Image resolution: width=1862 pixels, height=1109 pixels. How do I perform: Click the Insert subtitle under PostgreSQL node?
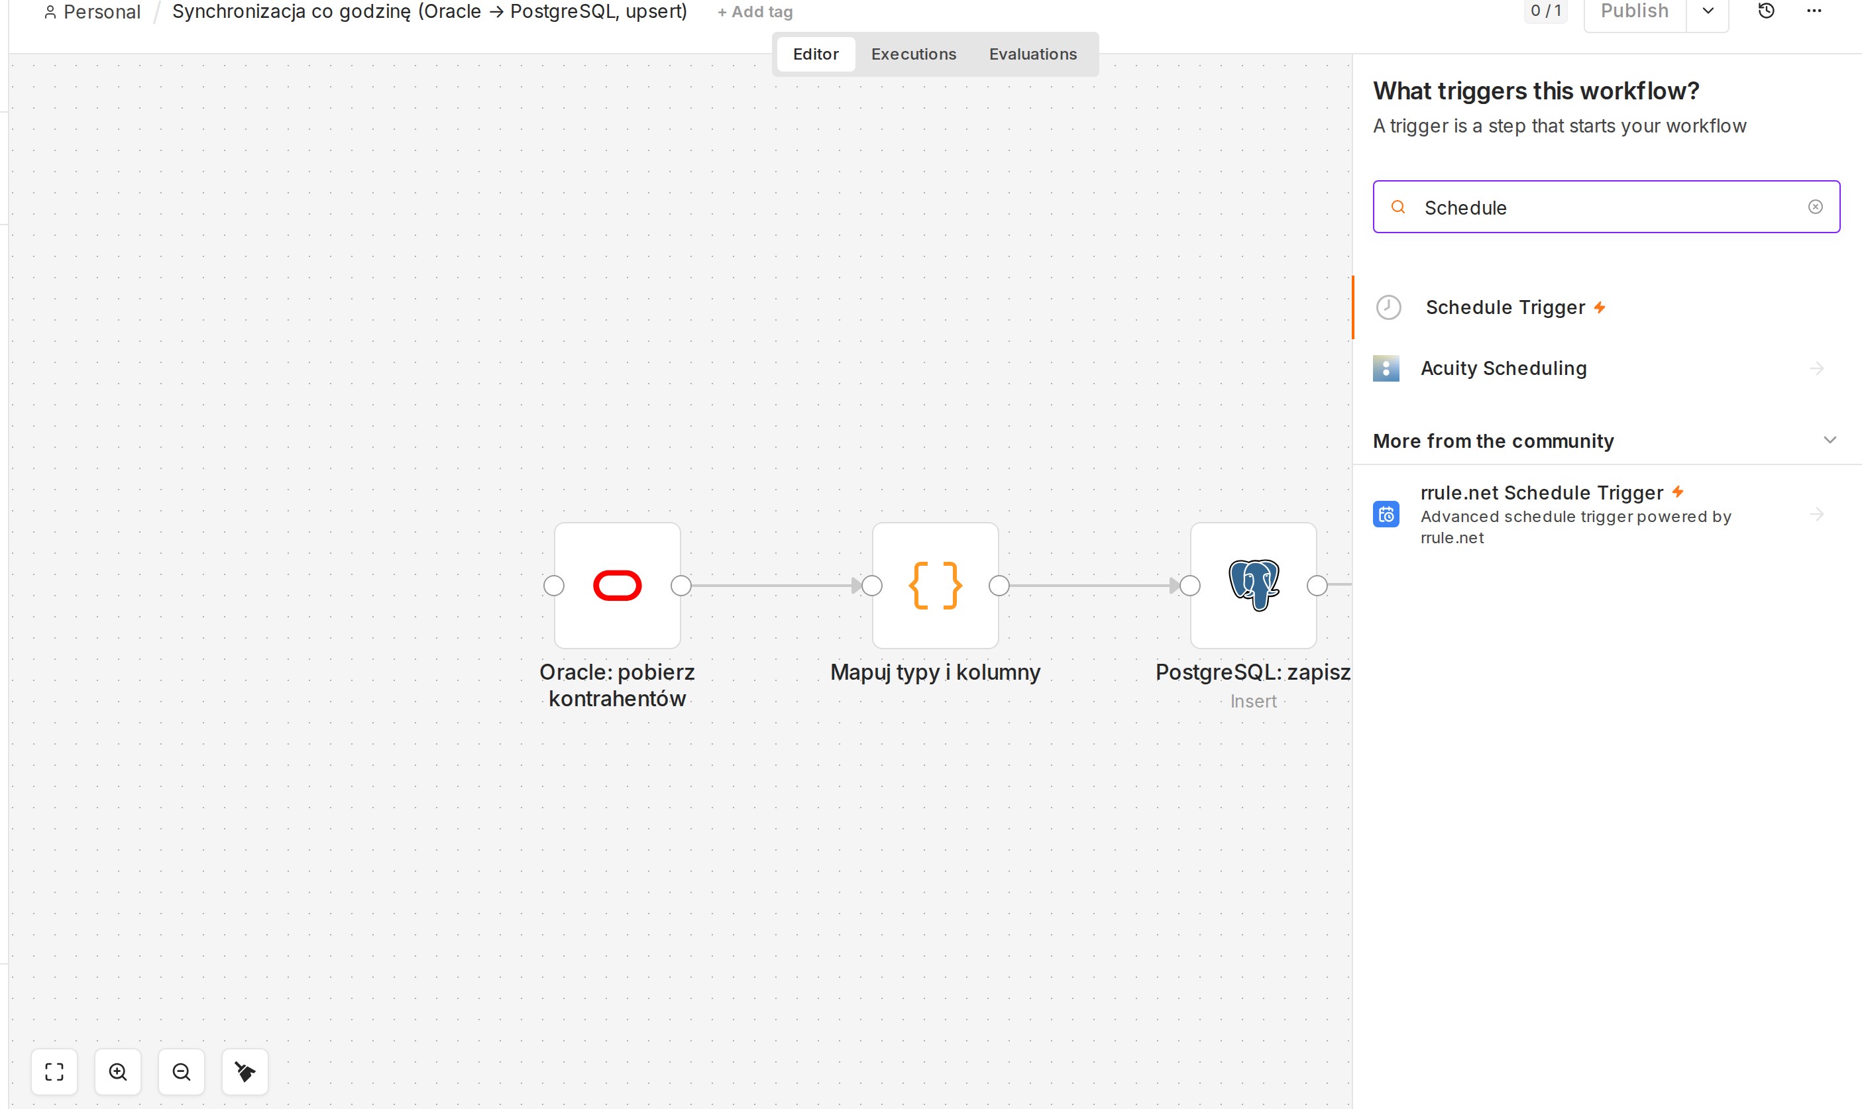pos(1254,702)
